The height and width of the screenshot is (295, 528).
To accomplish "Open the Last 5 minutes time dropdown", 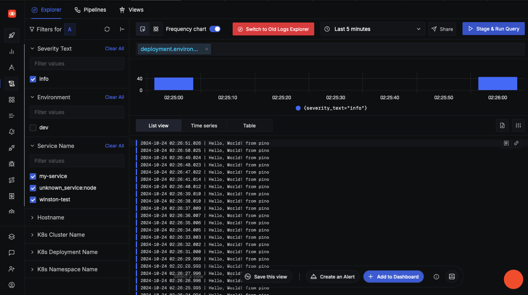I will point(372,29).
